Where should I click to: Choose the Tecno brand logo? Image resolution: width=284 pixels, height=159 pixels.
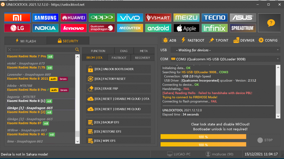(215, 18)
